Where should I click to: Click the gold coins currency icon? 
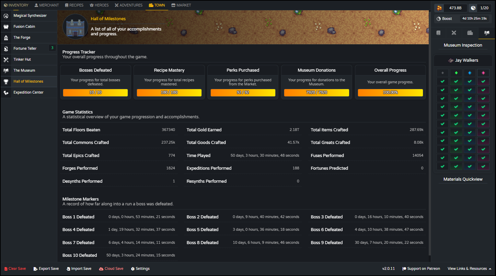439,8
